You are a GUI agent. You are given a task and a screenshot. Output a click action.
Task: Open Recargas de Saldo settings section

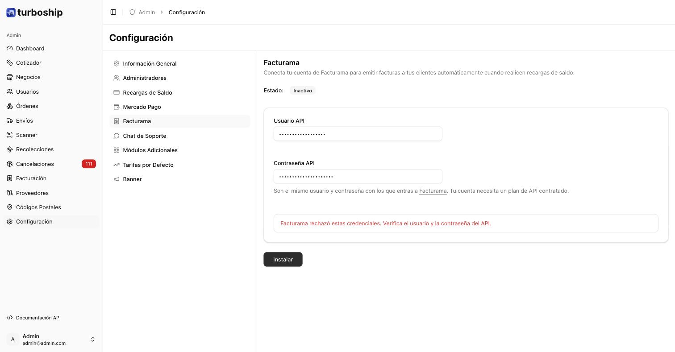pos(179,93)
